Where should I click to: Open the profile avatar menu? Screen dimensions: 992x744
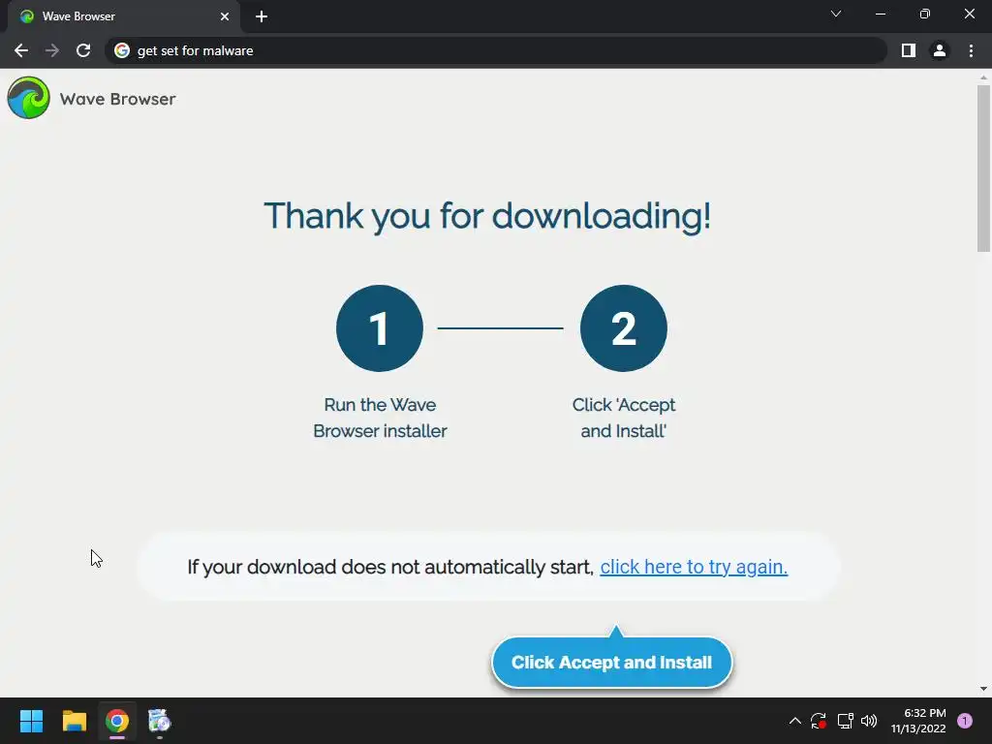pyautogui.click(x=940, y=50)
